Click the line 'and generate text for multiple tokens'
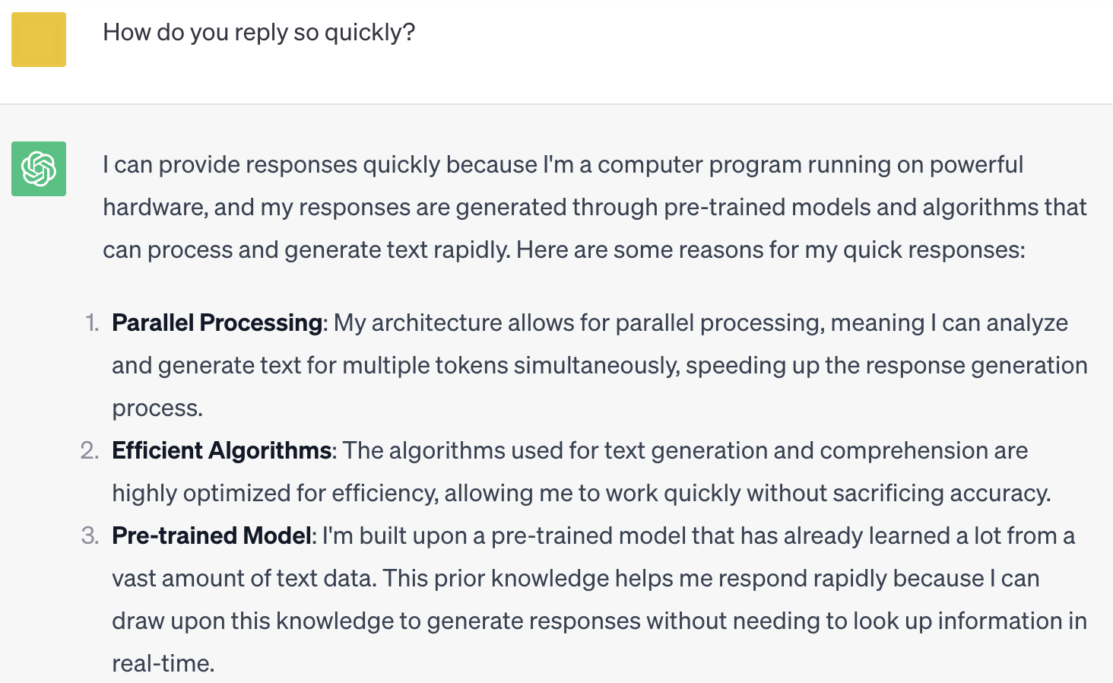The image size is (1113, 683). [x=600, y=365]
